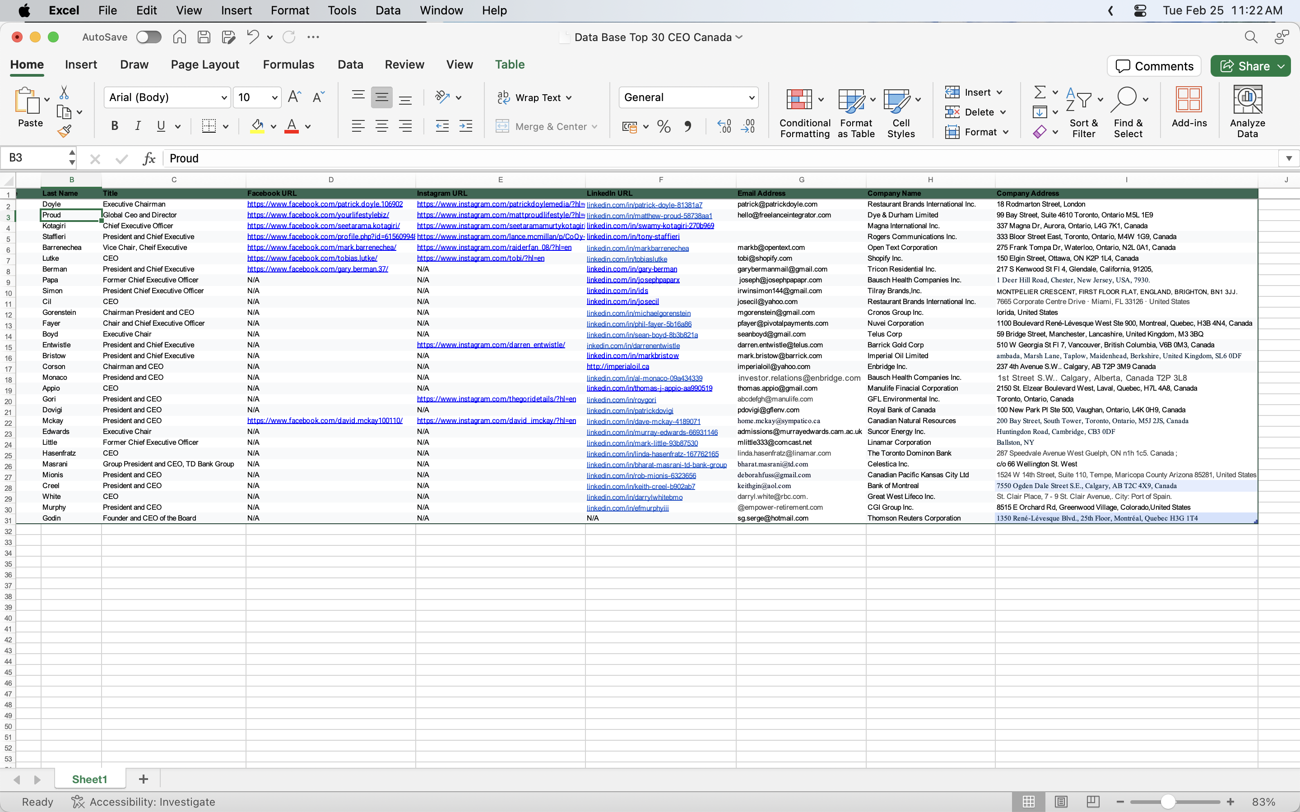Add a new sheet with plus button

tap(144, 779)
